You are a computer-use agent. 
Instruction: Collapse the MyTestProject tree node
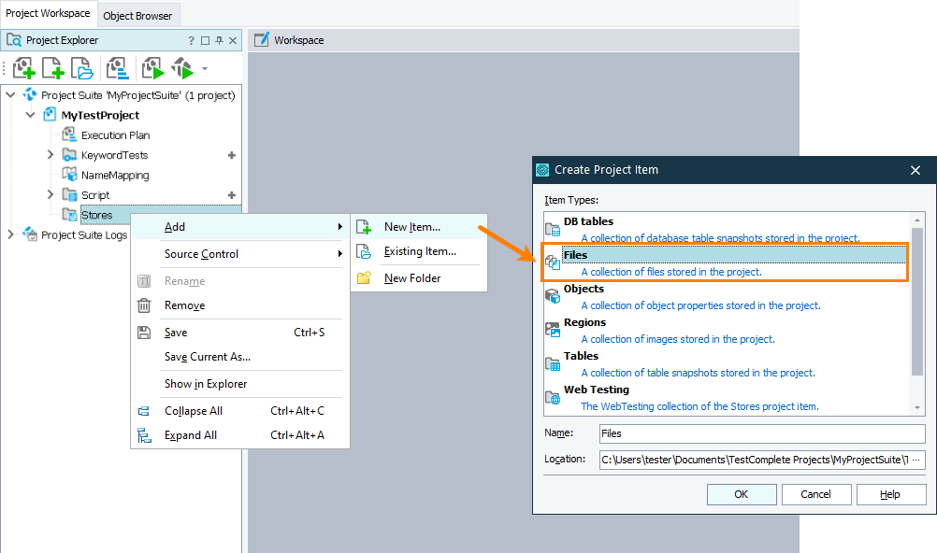31,114
